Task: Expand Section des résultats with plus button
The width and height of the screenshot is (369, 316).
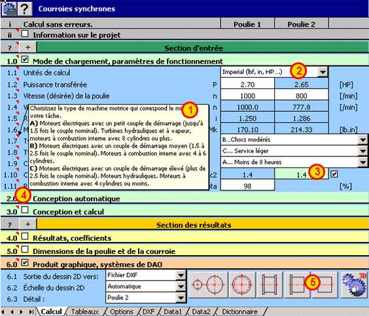Action: pyautogui.click(x=27, y=224)
